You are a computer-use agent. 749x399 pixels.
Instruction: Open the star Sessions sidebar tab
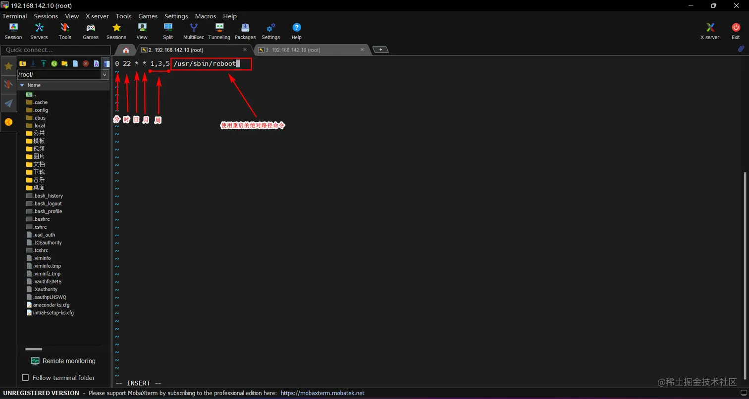pyautogui.click(x=8, y=66)
